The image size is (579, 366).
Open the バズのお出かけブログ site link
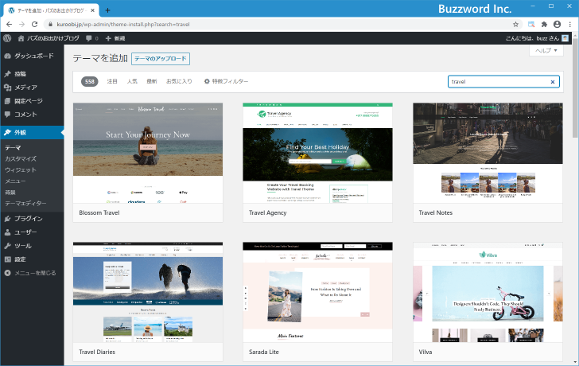48,38
